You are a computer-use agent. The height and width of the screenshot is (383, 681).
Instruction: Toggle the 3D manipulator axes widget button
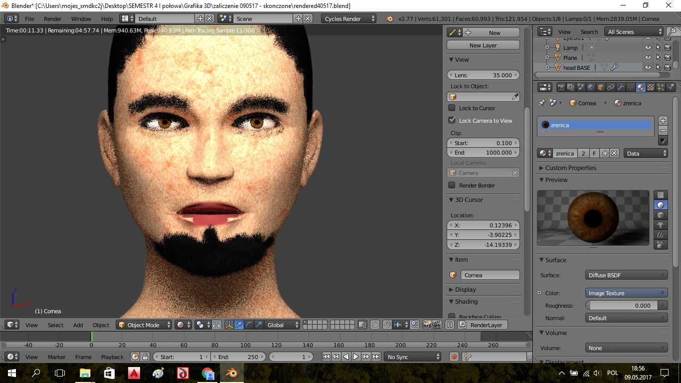coord(229,325)
